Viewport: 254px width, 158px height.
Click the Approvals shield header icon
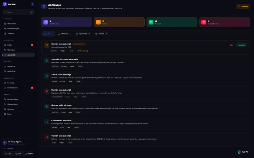[44, 7]
